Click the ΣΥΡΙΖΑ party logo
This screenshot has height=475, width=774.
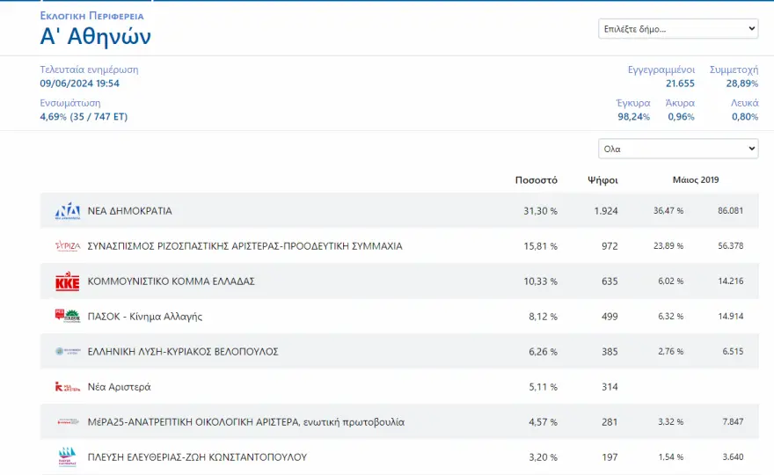tap(68, 246)
